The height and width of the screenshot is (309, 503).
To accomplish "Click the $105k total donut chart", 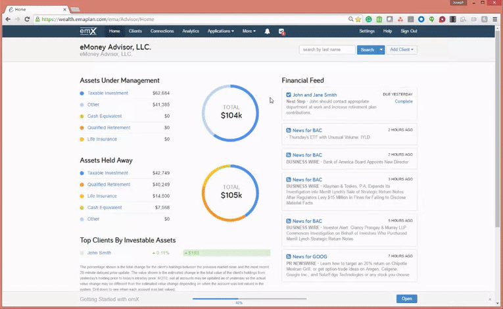I will click(230, 193).
